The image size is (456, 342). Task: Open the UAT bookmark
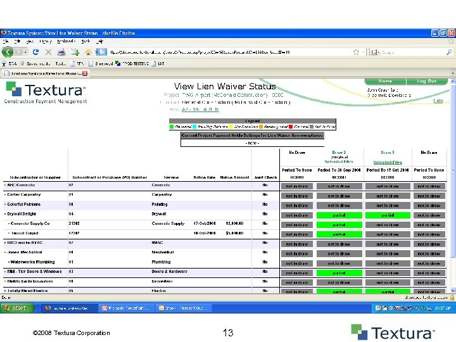(158, 63)
